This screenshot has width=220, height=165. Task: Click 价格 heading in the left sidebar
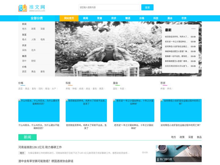(24, 67)
